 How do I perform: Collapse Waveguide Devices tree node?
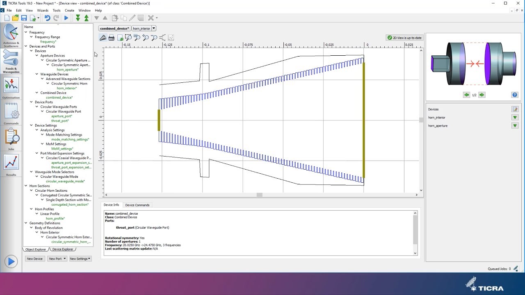click(x=37, y=74)
